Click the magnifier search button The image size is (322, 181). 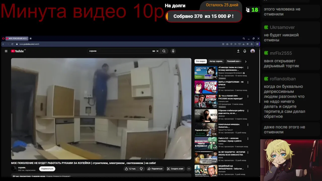tap(164, 51)
